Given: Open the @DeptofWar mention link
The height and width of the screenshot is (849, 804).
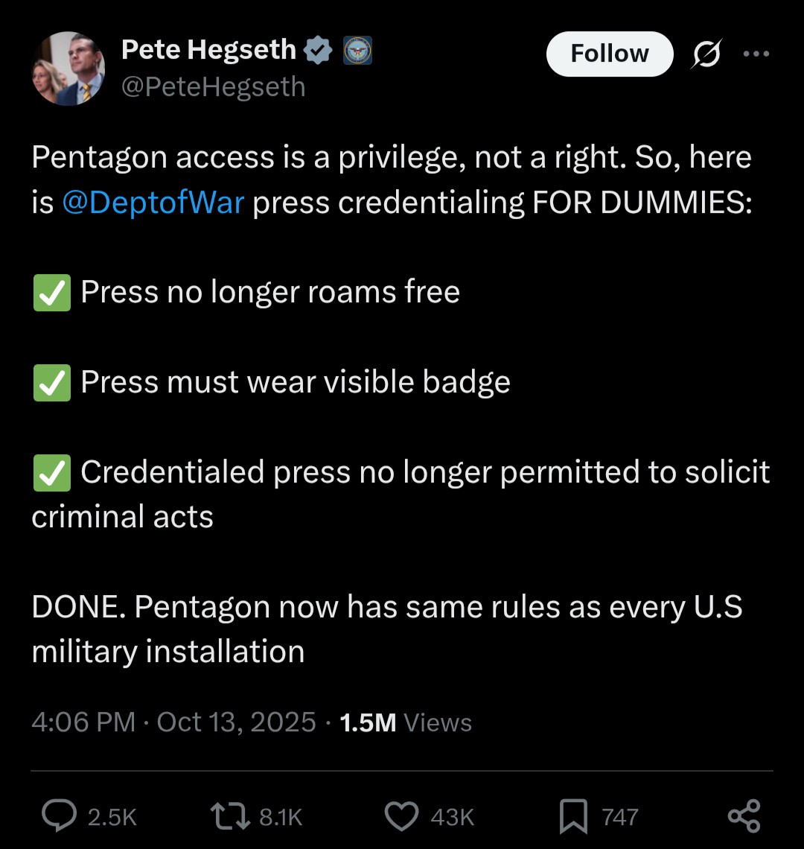Looking at the screenshot, I should click(x=153, y=203).
